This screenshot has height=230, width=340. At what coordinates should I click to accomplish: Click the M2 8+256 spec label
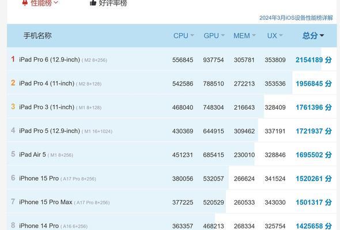coord(95,60)
